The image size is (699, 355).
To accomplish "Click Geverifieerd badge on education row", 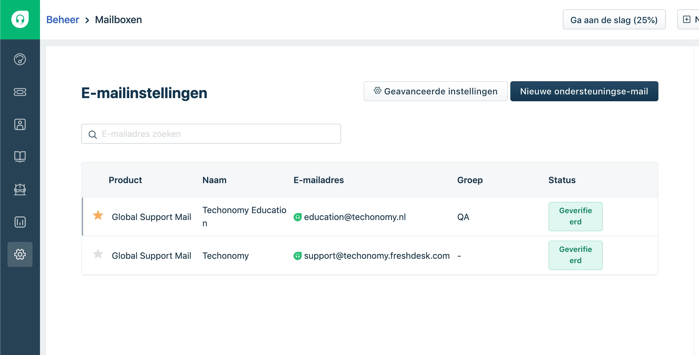I will pyautogui.click(x=575, y=216).
